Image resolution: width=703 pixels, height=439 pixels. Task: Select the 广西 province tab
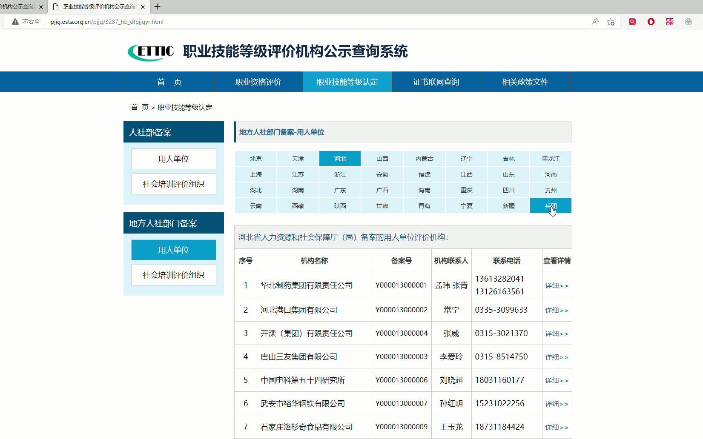pyautogui.click(x=382, y=190)
